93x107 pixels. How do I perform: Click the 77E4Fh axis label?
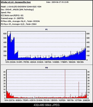(26, 100)
